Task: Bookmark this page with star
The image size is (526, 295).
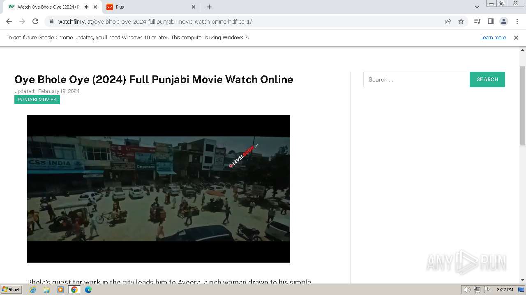Action: pos(461,21)
